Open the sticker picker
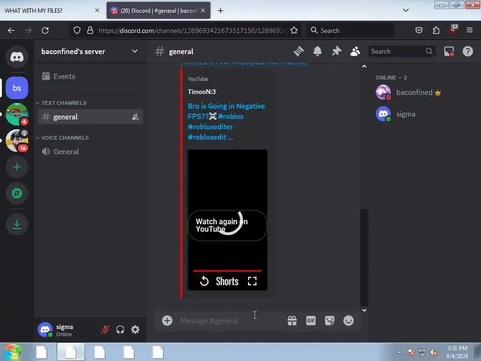Viewport: 481px width, 361px height. tap(330, 321)
